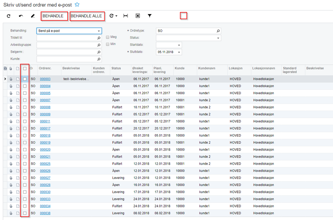Toggle the select-all checkbox in grid header

(x=25, y=68)
